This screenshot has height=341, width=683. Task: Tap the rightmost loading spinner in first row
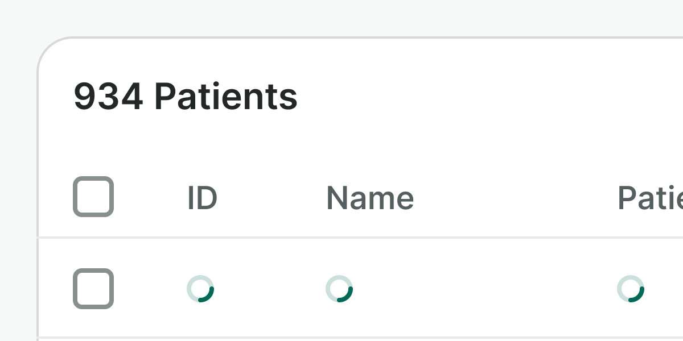(x=631, y=289)
